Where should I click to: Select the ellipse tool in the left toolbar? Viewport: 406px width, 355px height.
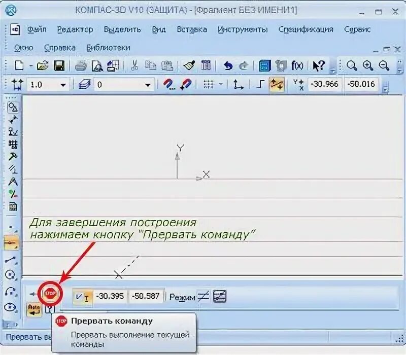pyautogui.click(x=11, y=308)
